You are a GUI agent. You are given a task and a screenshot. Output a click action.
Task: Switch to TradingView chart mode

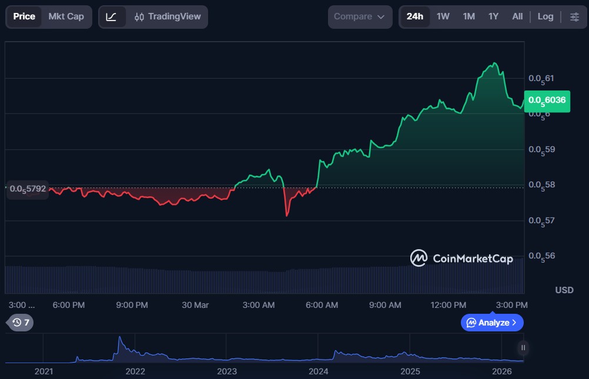point(168,16)
